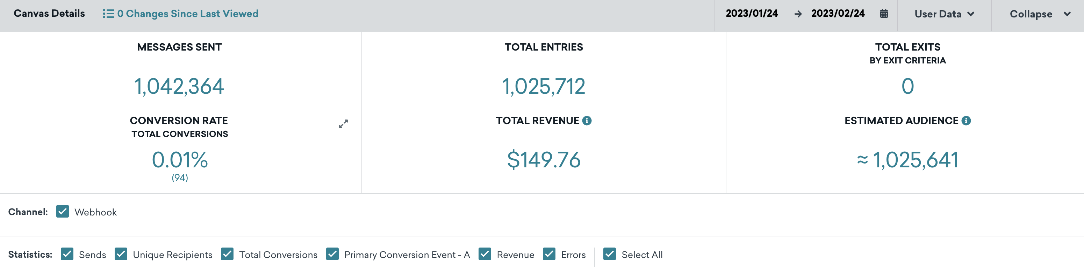Click the 94 total conversions count
The image size is (1084, 273).
pyautogui.click(x=180, y=178)
